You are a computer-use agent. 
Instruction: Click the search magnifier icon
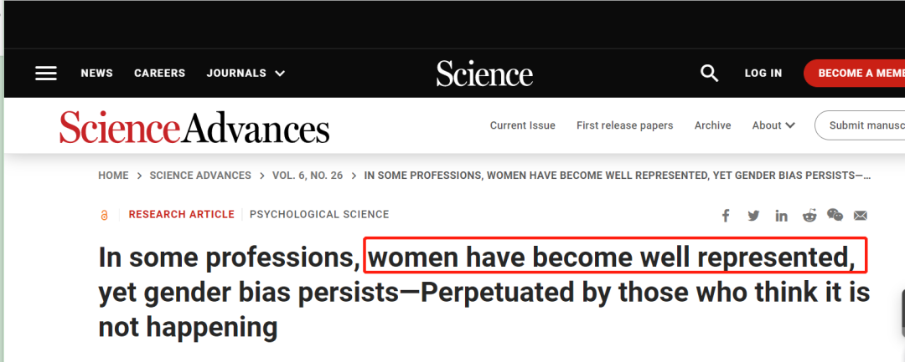pyautogui.click(x=710, y=74)
